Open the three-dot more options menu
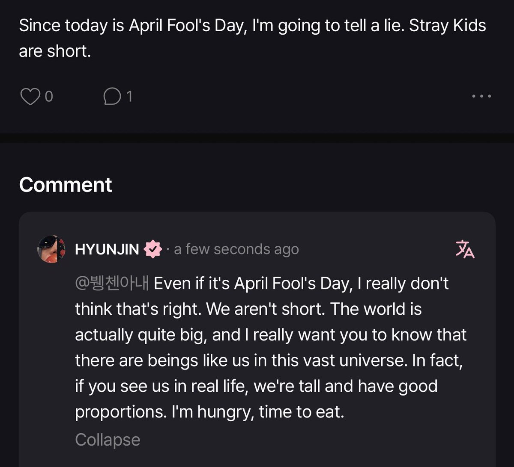Screen dimensions: 514x467 481,97
